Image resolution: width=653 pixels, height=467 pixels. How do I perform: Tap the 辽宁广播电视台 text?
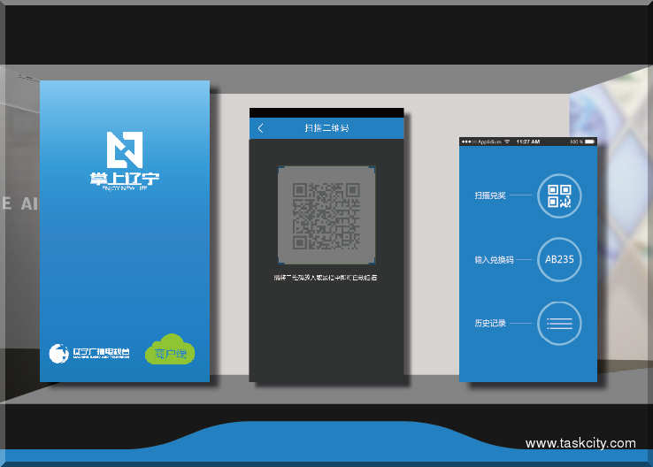click(100, 353)
